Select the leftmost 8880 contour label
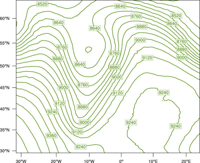Viewport: 200px width, 163px height. tap(58, 59)
